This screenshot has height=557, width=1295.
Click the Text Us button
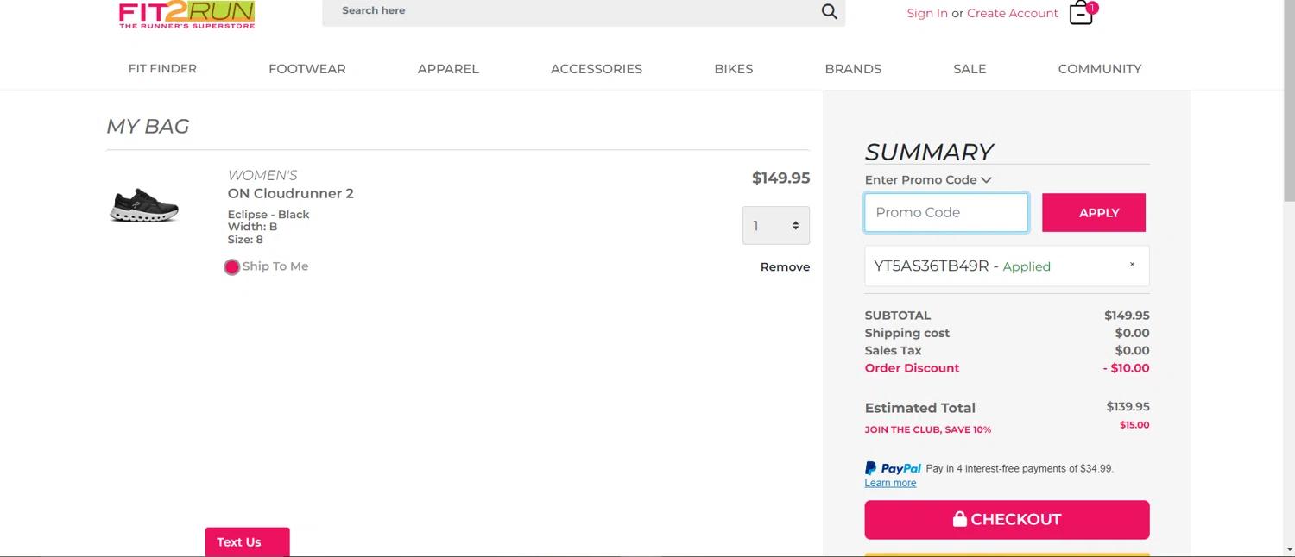[247, 541]
